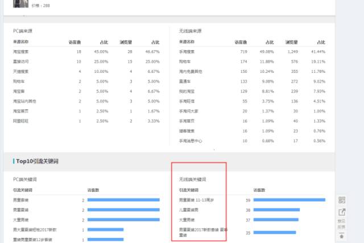This screenshot has width=364, height=243.
Task: Click the wireless keyword bar with 59 visitors
Action: pyautogui.click(x=289, y=200)
